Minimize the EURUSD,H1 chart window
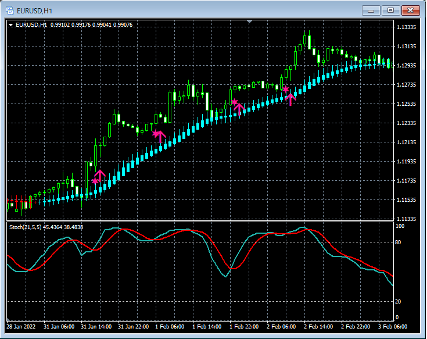The width and height of the screenshot is (427, 339). [x=372, y=10]
